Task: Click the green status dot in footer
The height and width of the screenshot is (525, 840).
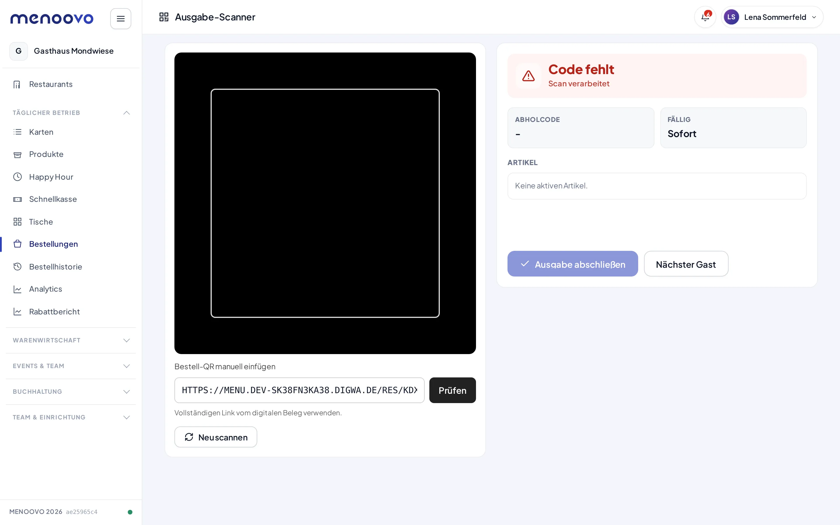Action: (x=130, y=512)
